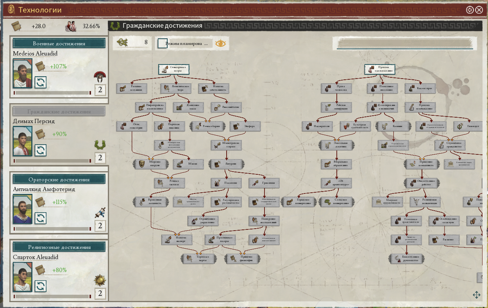
Task: Select the Право высказывания invention
Action: [380, 69]
